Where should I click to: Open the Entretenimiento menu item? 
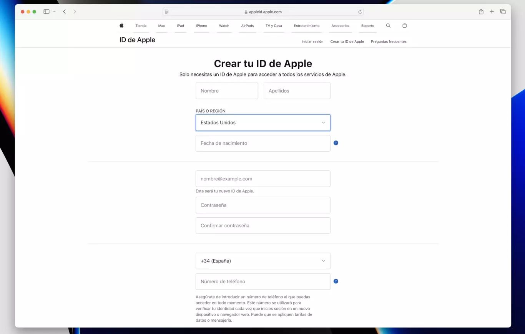(x=307, y=26)
